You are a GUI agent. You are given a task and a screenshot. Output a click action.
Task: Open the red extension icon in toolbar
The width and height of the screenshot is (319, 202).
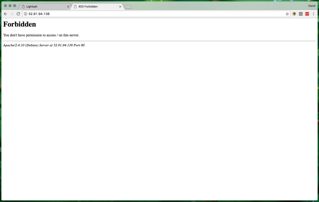coord(307,14)
